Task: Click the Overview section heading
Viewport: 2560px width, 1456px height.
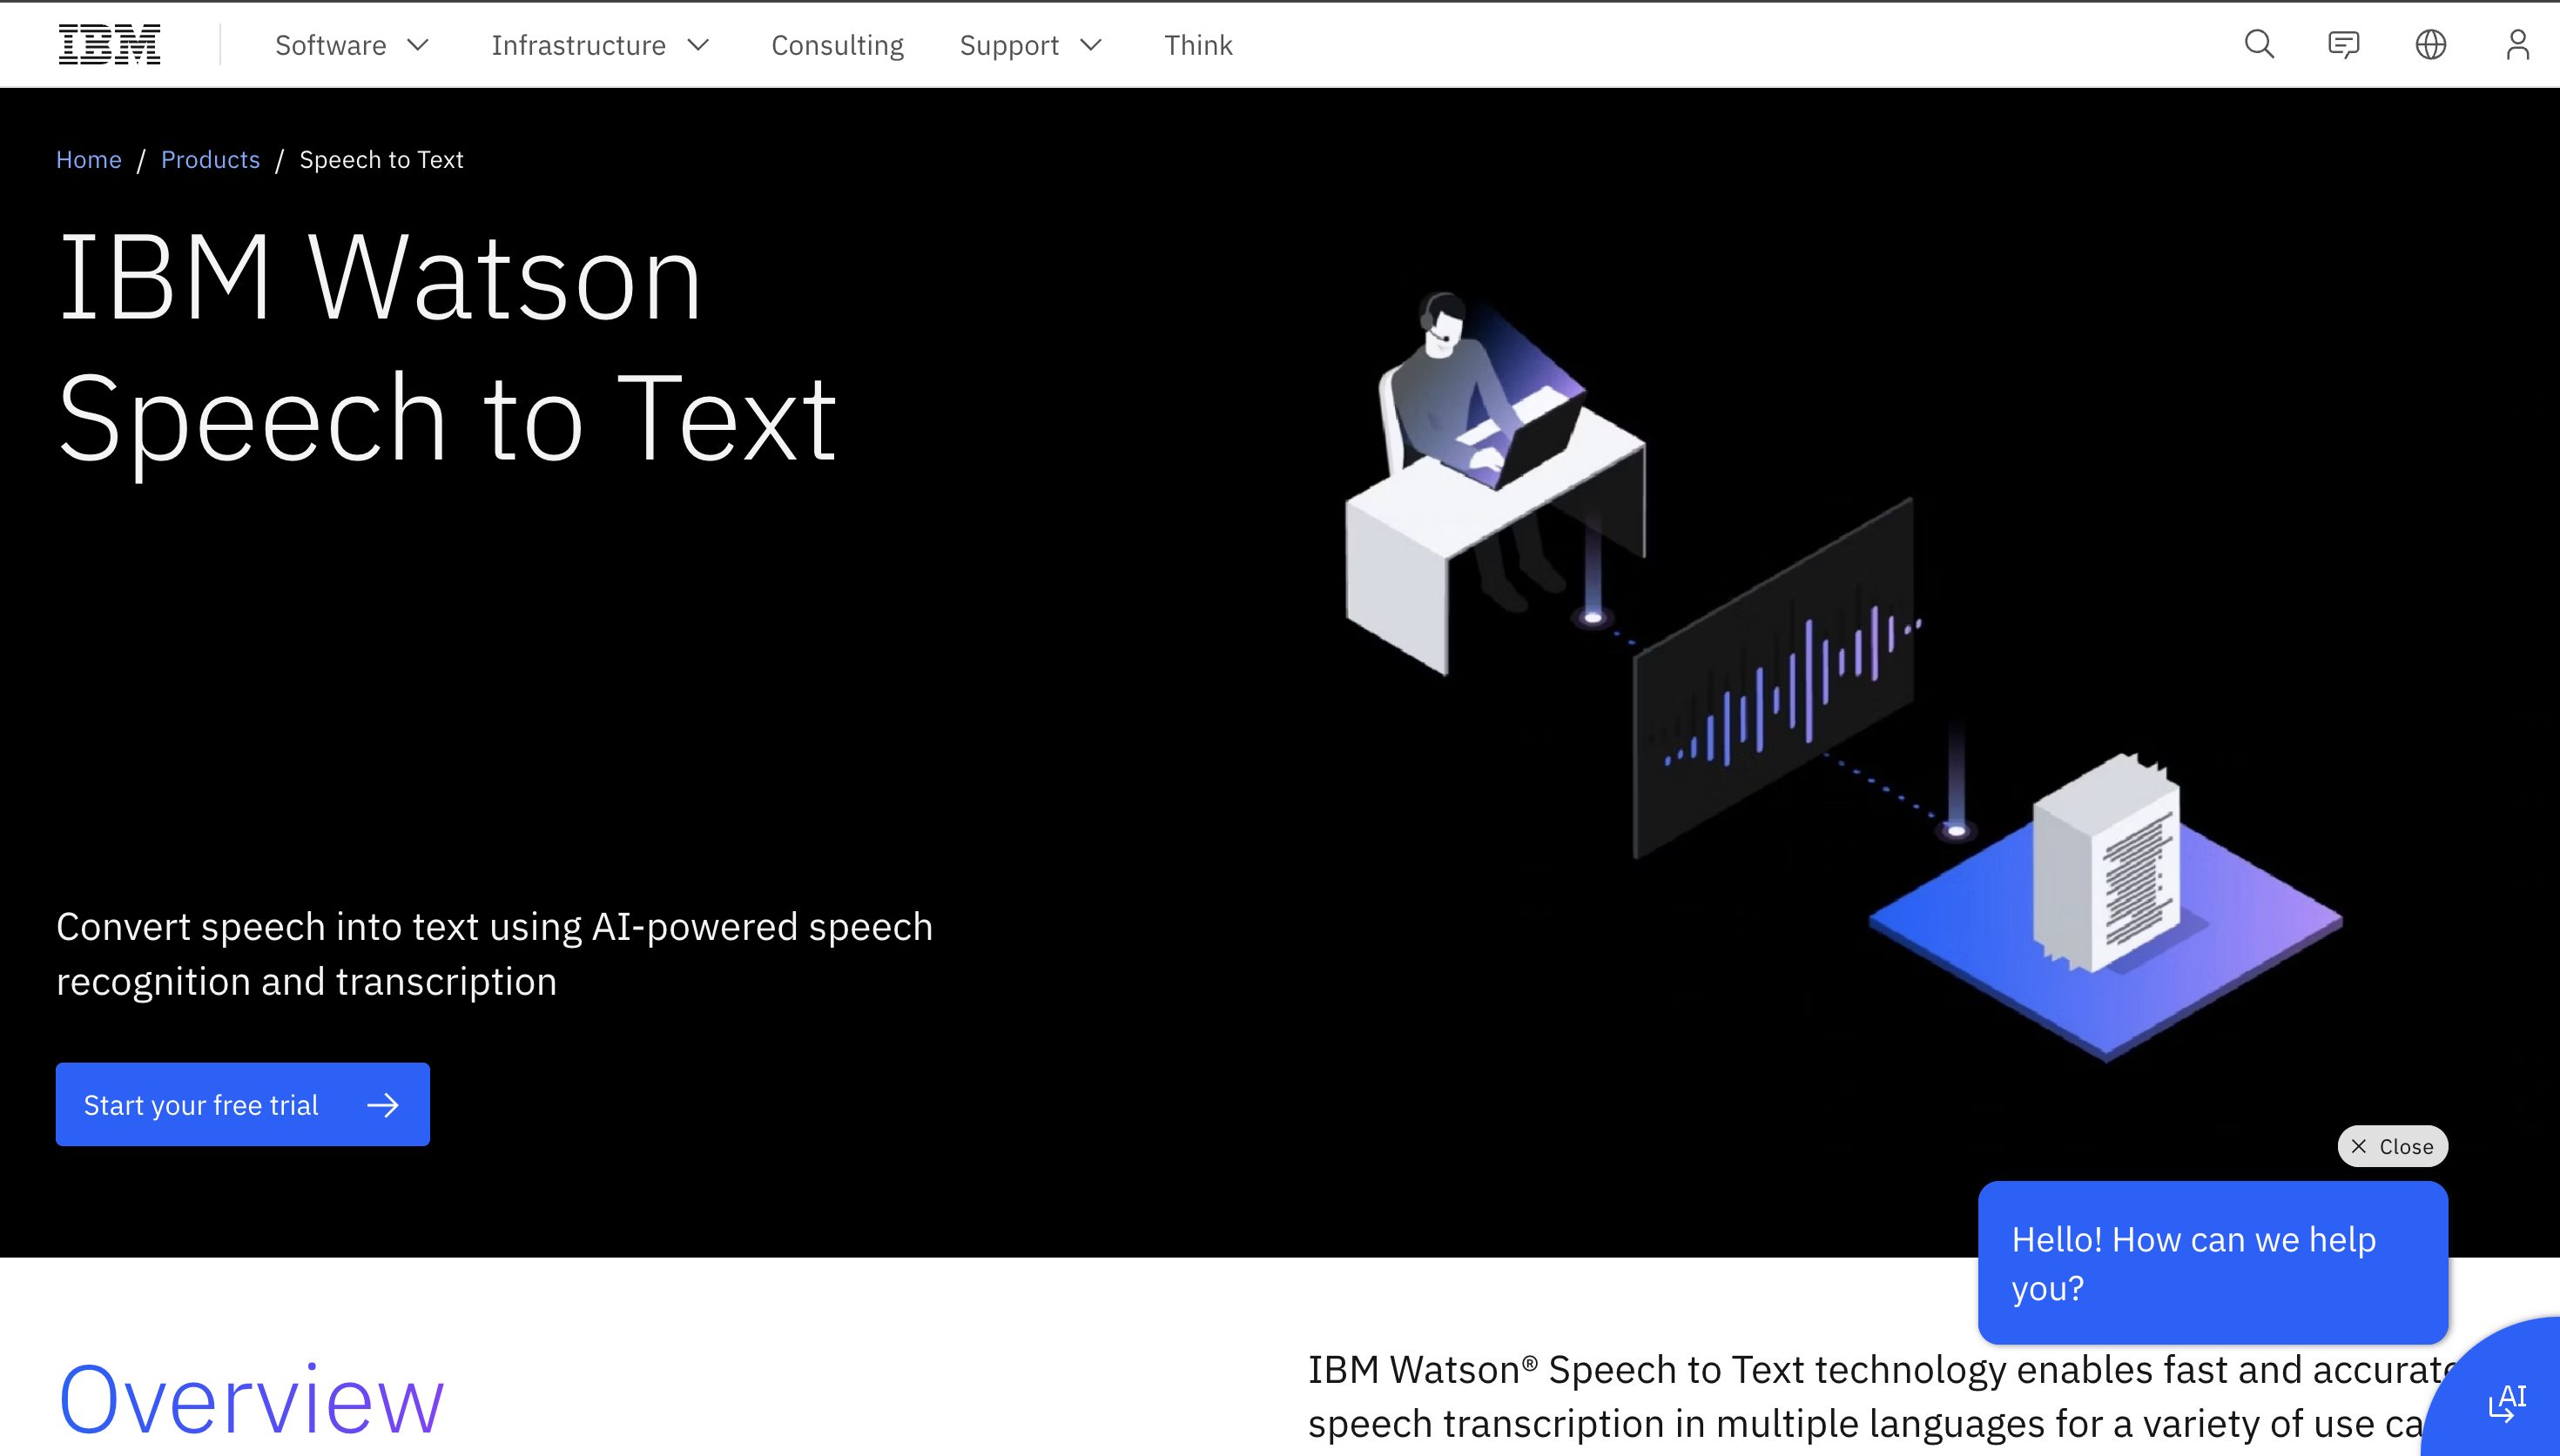Action: click(251, 1400)
